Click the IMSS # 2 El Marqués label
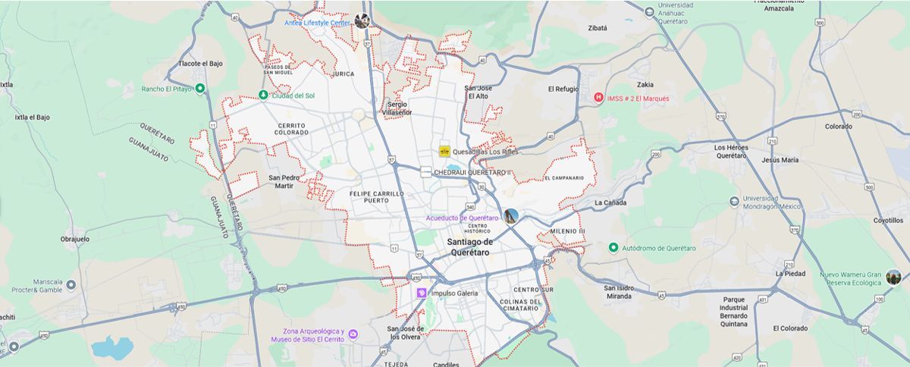910x367 pixels. coord(637,97)
